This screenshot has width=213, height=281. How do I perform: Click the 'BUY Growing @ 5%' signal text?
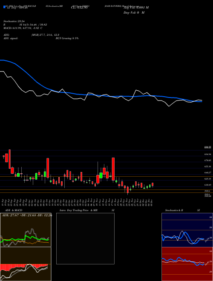(x=67, y=38)
